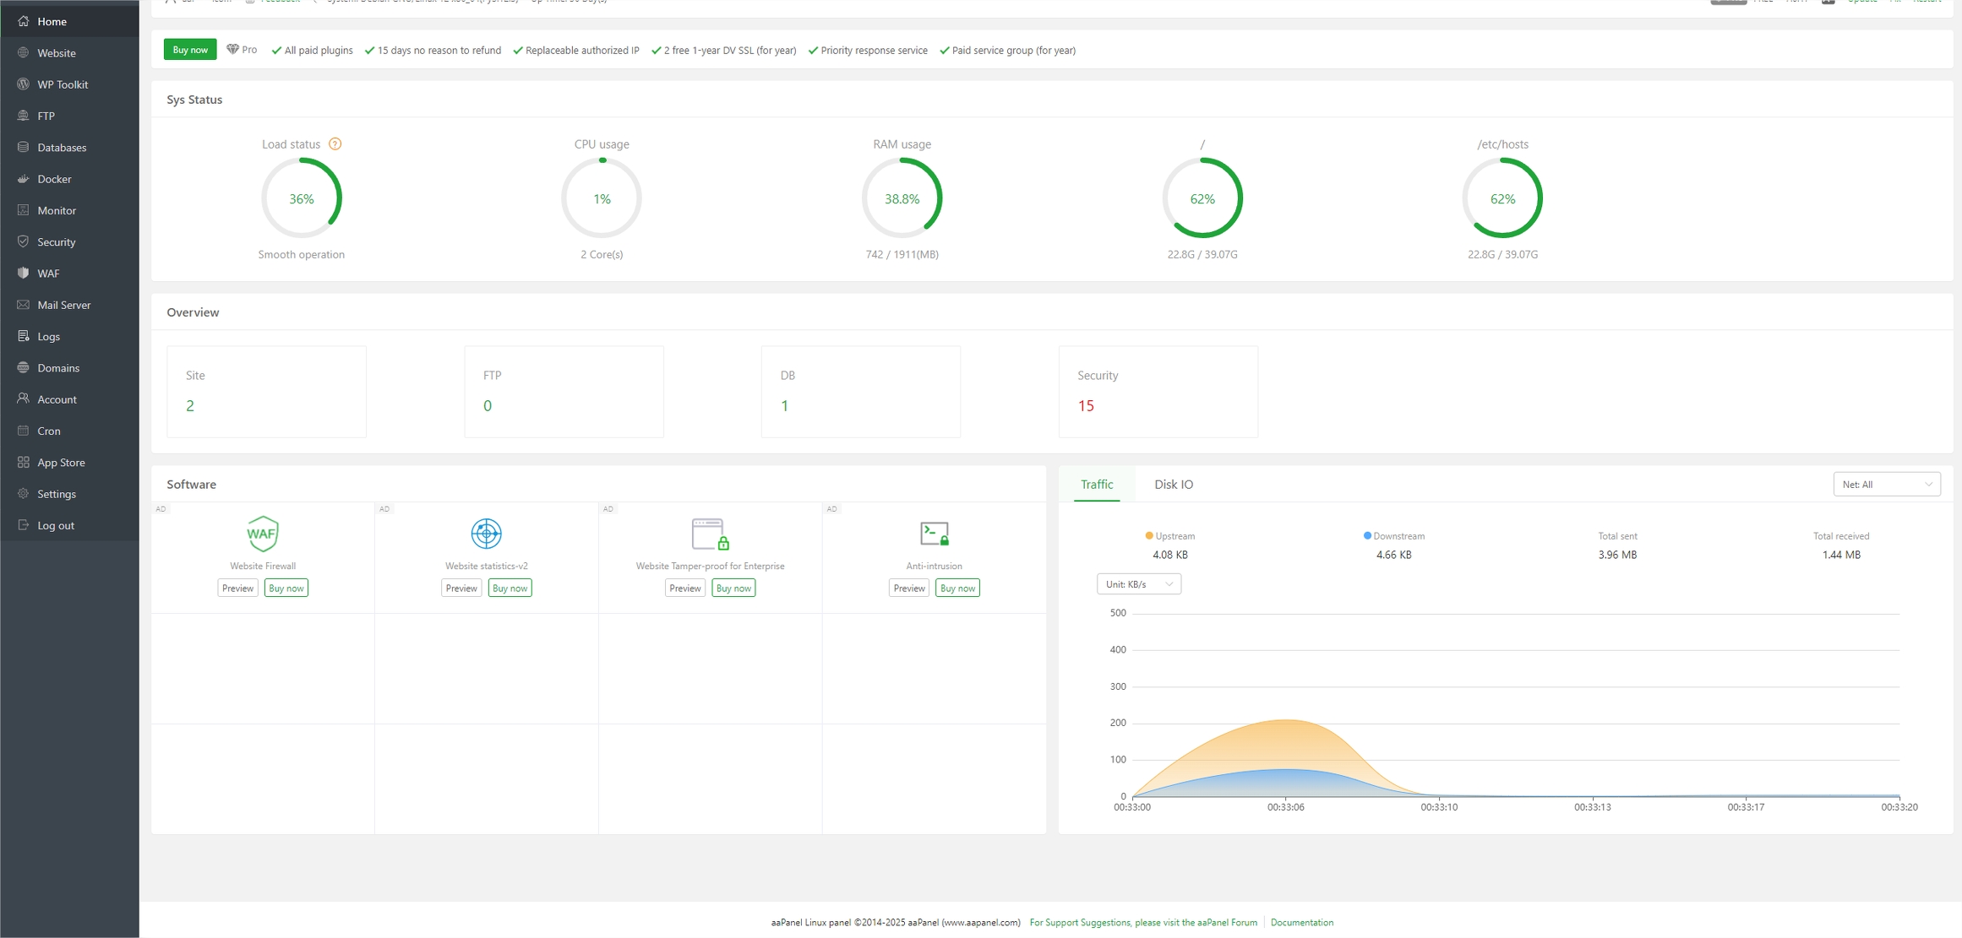Buy now for Website statistics-v2
The image size is (1962, 938).
(510, 588)
